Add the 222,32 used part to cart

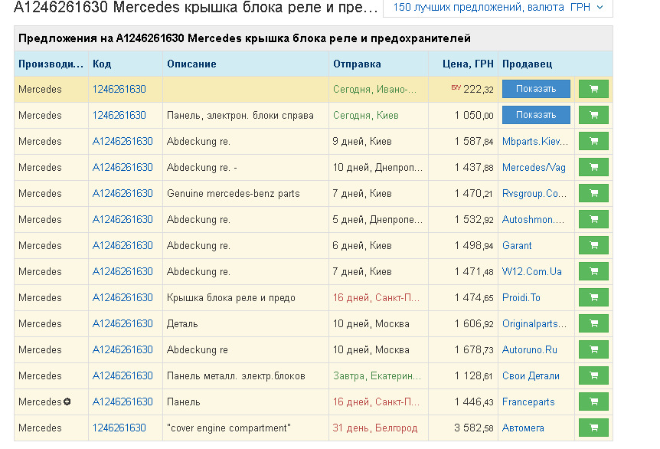click(593, 89)
